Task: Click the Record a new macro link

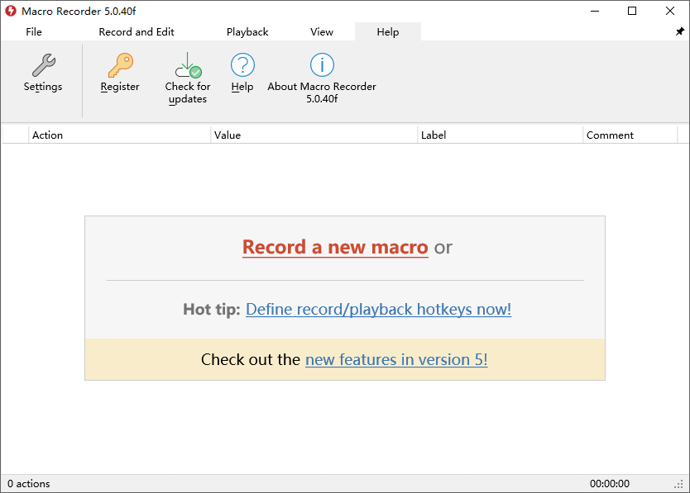Action: click(x=335, y=248)
